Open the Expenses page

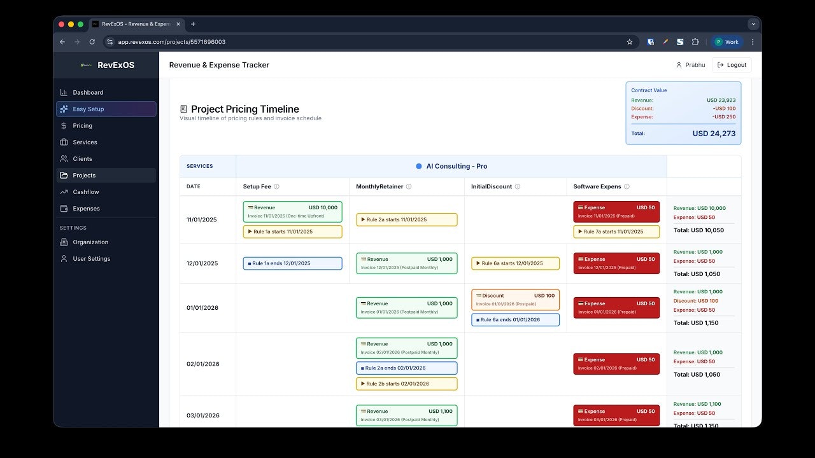[106, 208]
